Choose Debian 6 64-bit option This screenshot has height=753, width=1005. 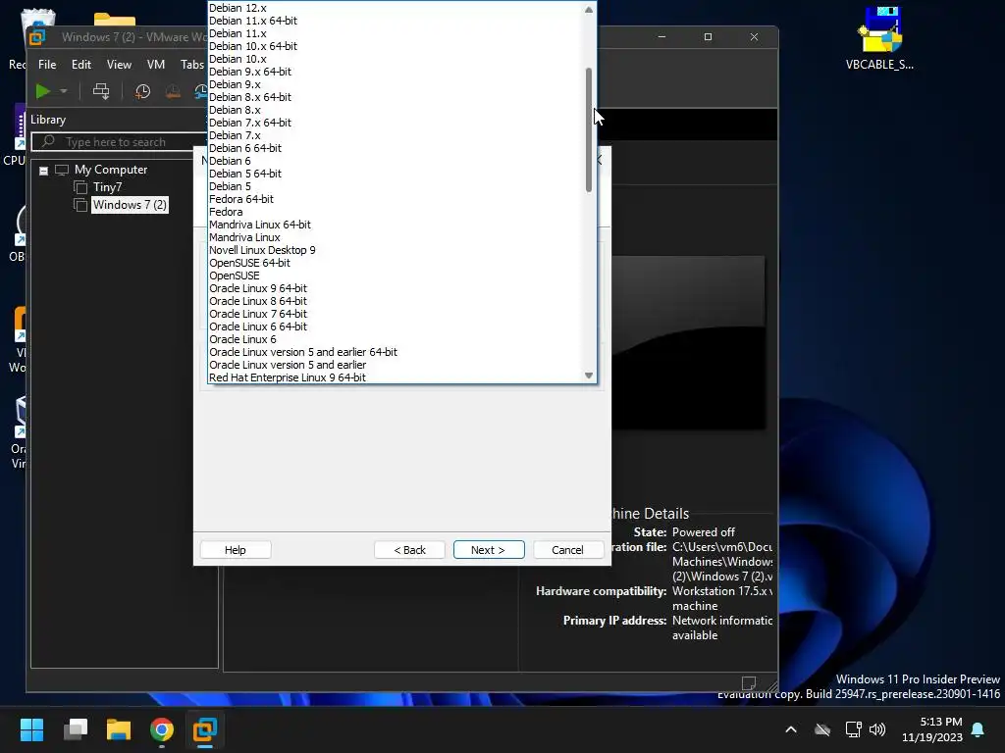(245, 148)
